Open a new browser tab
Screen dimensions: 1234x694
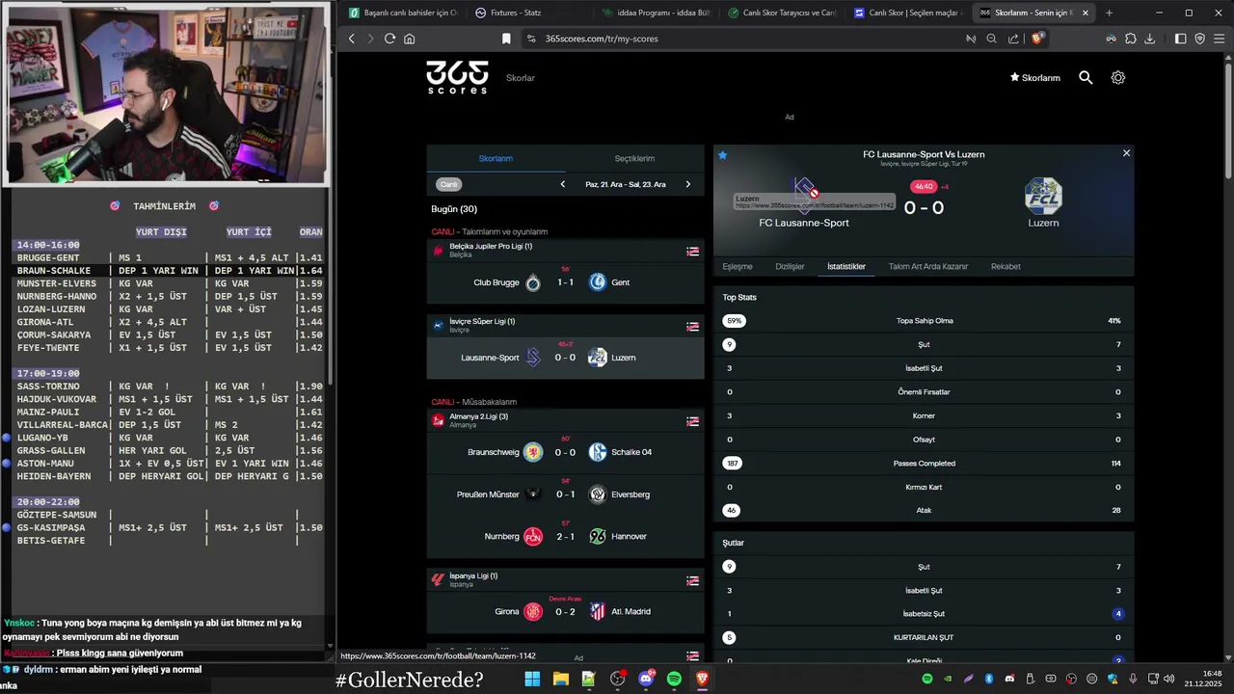[x=1109, y=13]
